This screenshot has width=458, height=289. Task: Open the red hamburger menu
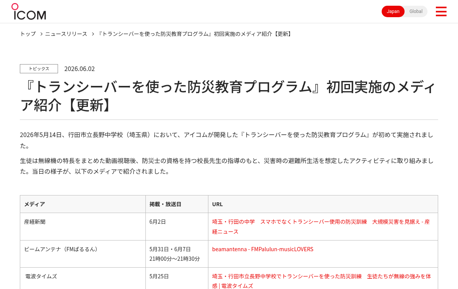(x=441, y=11)
